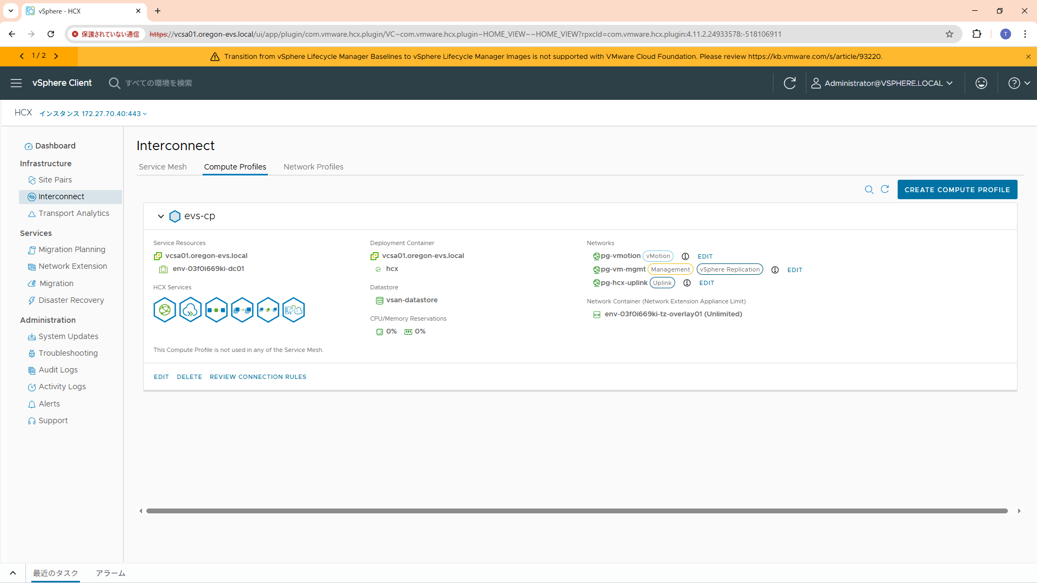1037x583 pixels.
Task: Collapse the evs-cp compute profile
Action: [x=160, y=216]
